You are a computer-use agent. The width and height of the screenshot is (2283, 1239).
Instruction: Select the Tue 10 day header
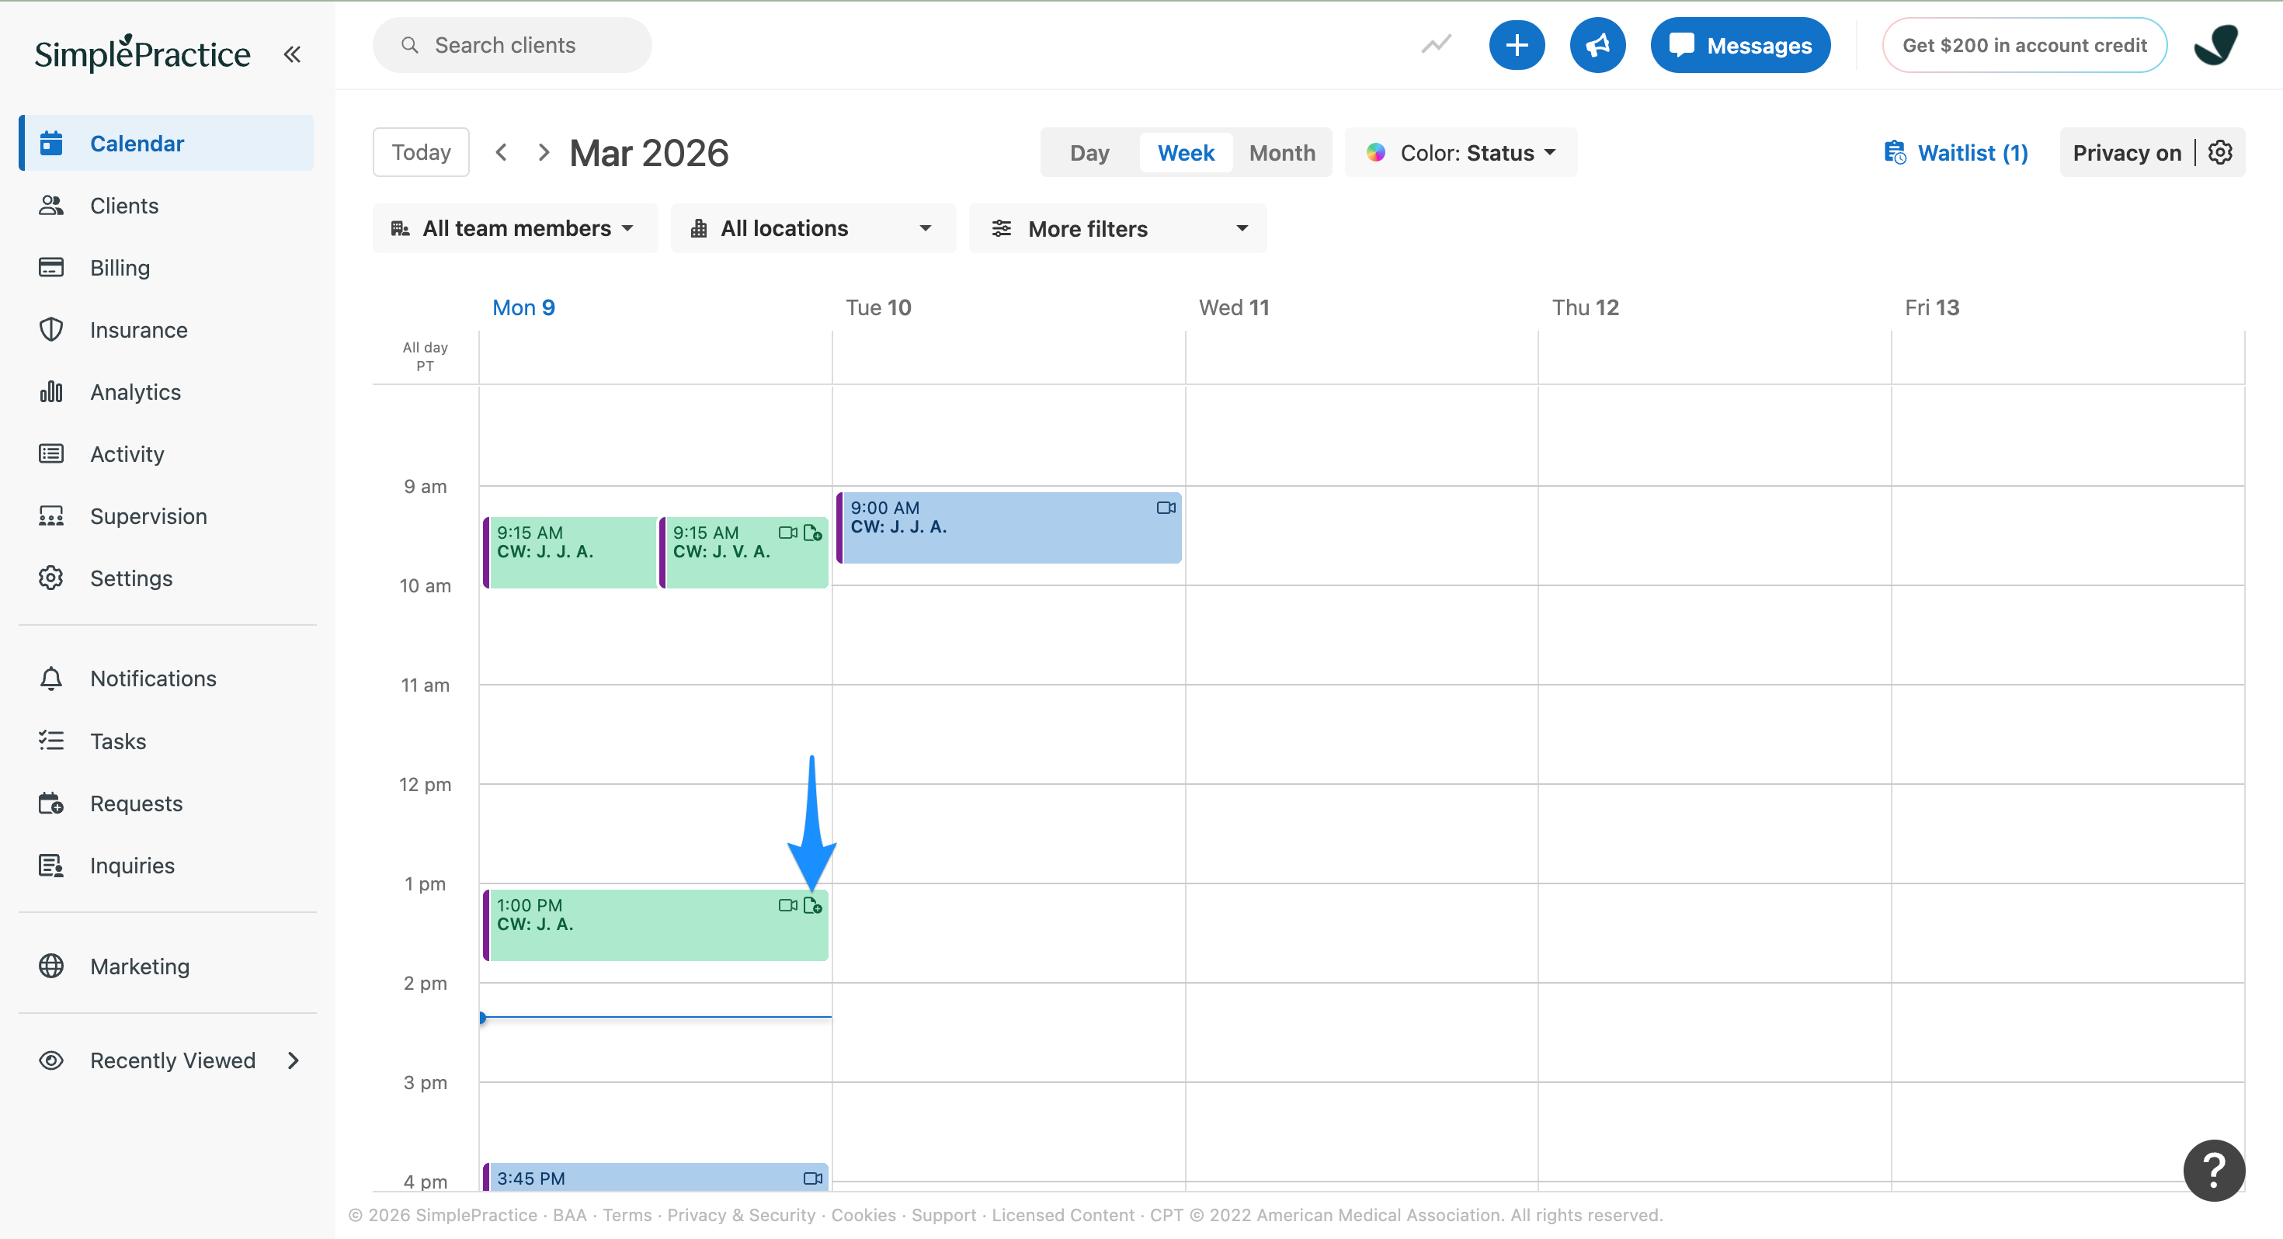(877, 307)
